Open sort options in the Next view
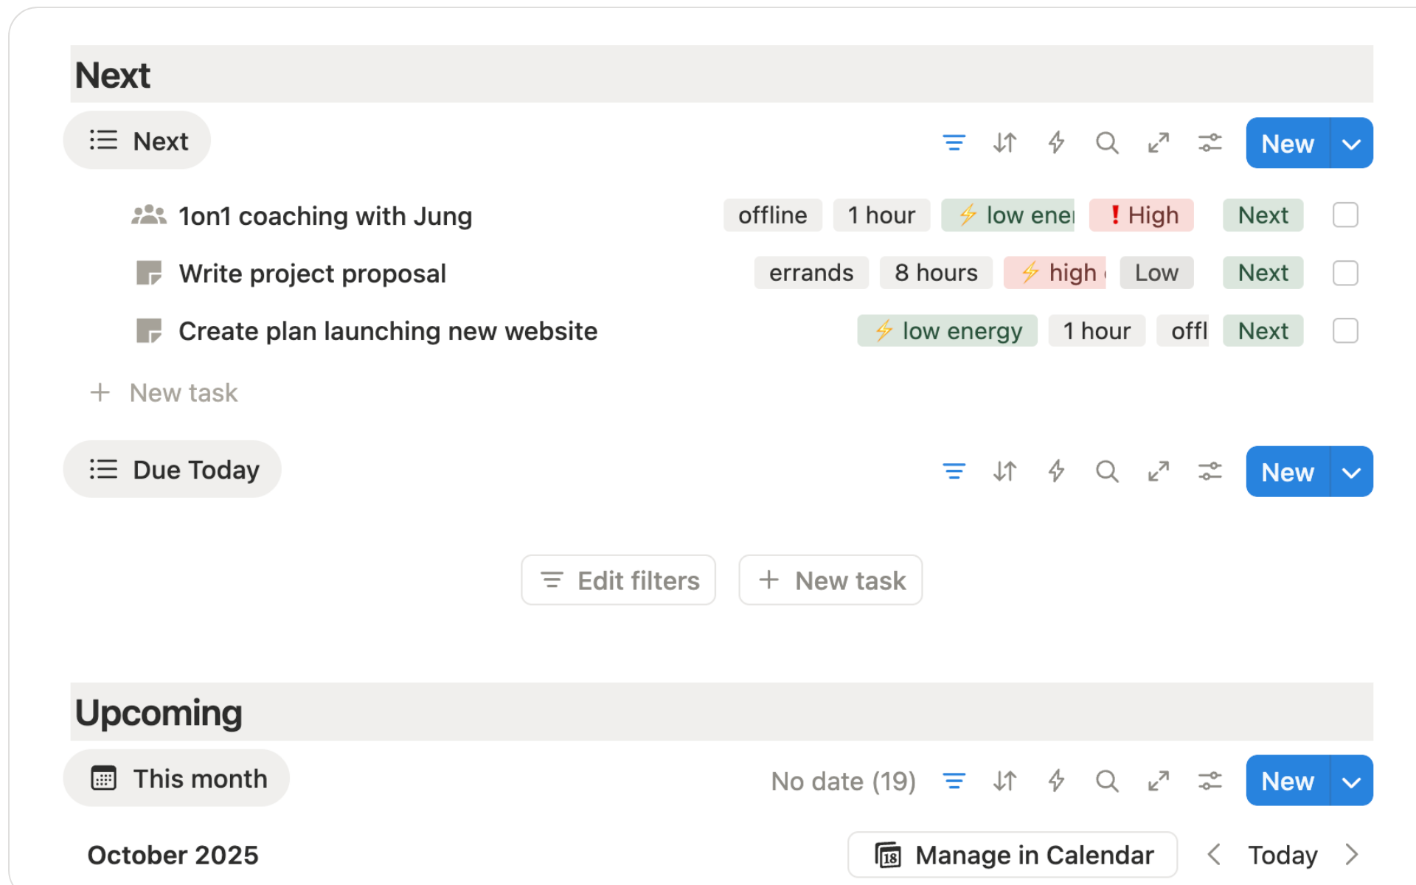The width and height of the screenshot is (1416, 885). tap(1004, 143)
